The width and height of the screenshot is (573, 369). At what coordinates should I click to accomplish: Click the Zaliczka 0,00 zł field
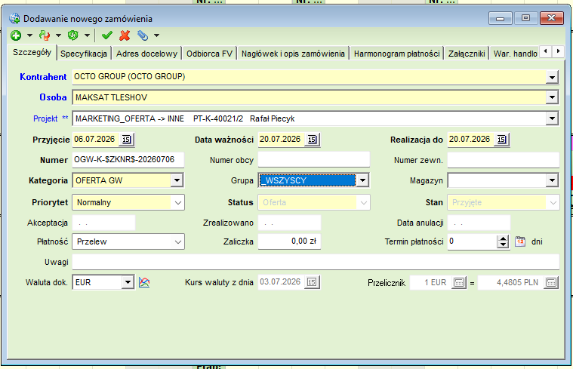coord(289,241)
